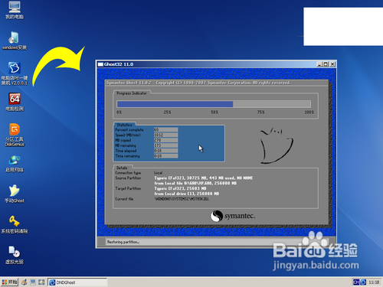Viewport: 383px width, 287px height.
Task: Select the DiskGenius partition tool icon
Action: (x=15, y=135)
